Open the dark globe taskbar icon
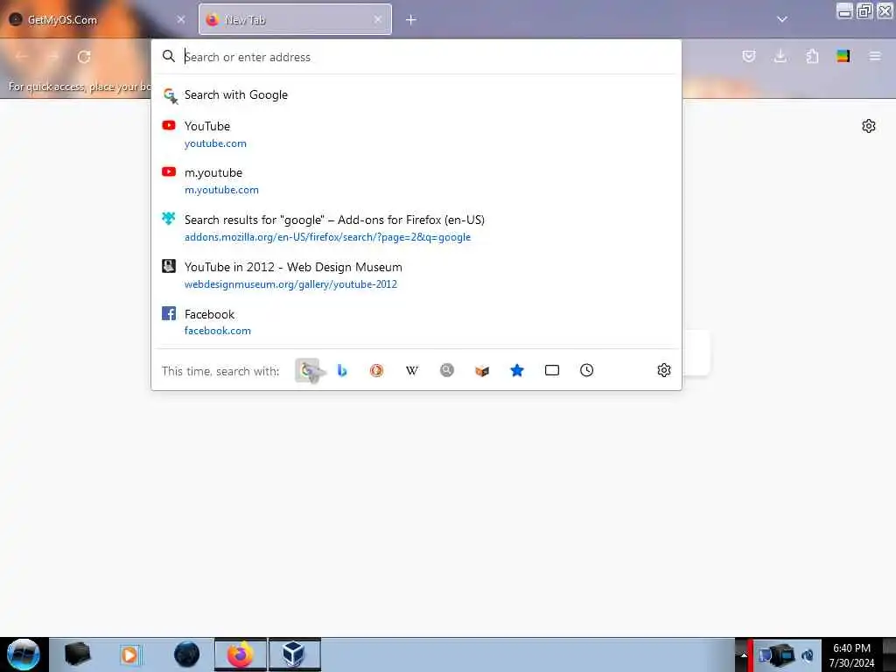The width and height of the screenshot is (896, 672). pyautogui.click(x=187, y=654)
